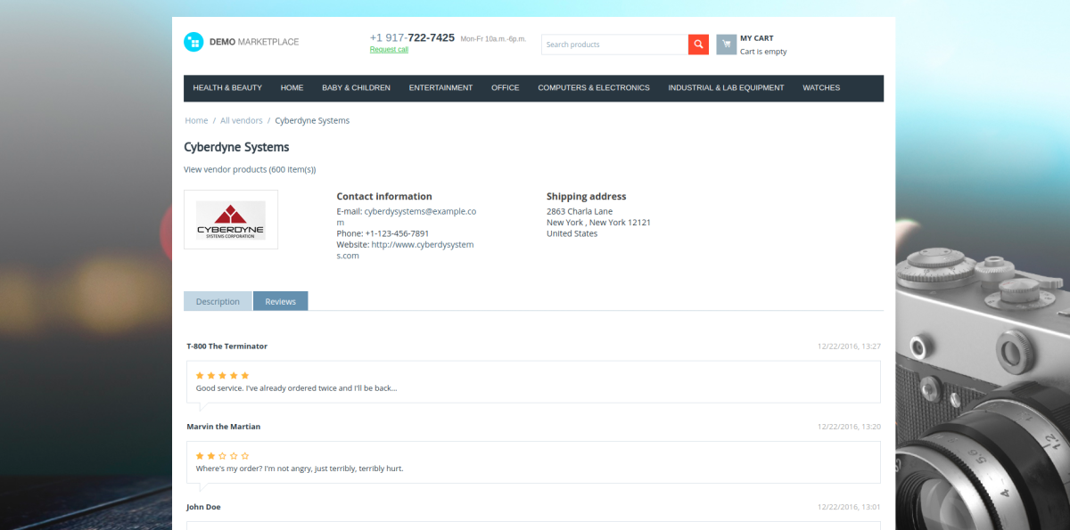1070x530 pixels.
Task: Click the Demo Marketplace logo icon
Action: click(x=193, y=42)
